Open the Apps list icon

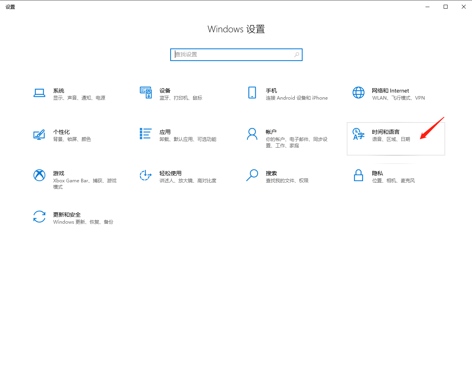click(x=146, y=133)
